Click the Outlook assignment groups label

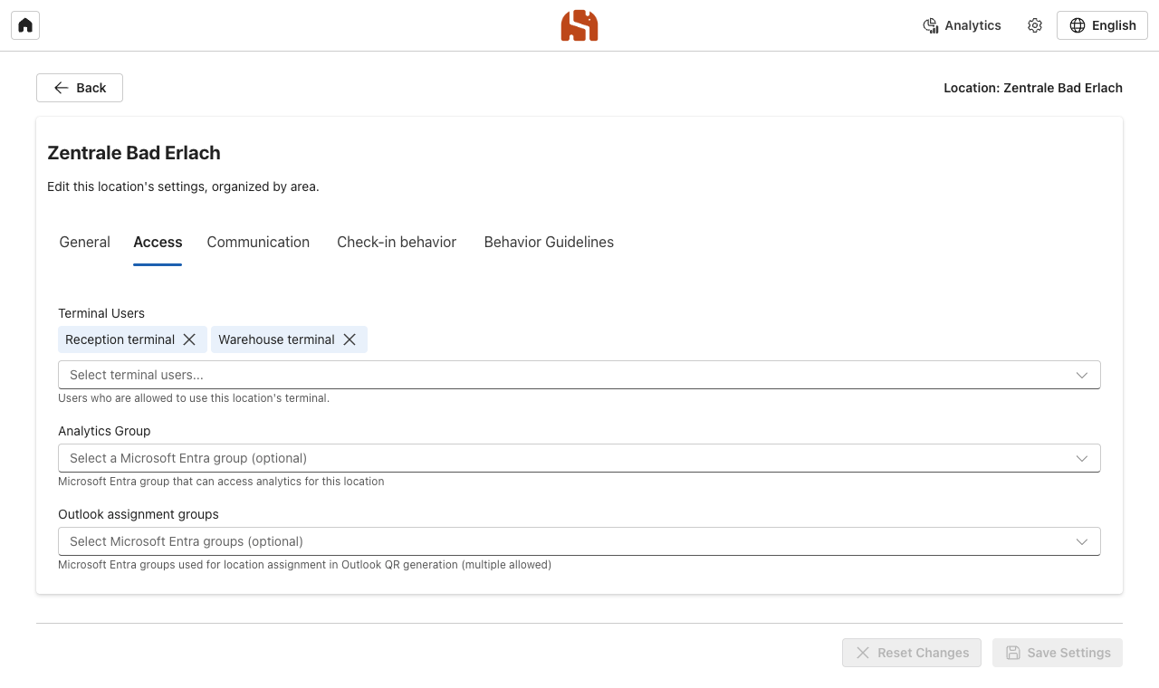(139, 514)
